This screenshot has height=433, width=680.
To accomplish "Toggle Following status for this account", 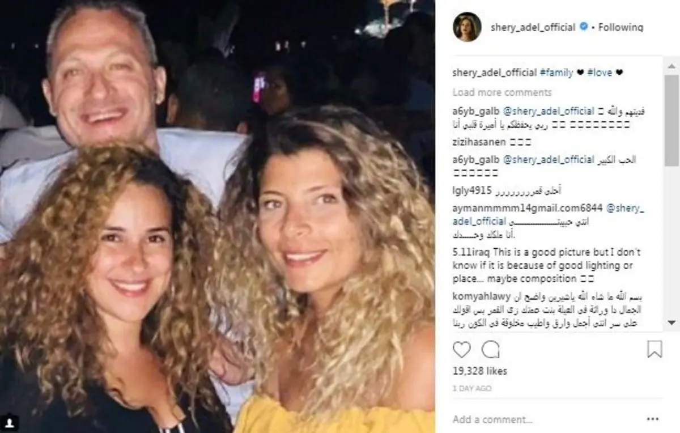I will point(621,27).
